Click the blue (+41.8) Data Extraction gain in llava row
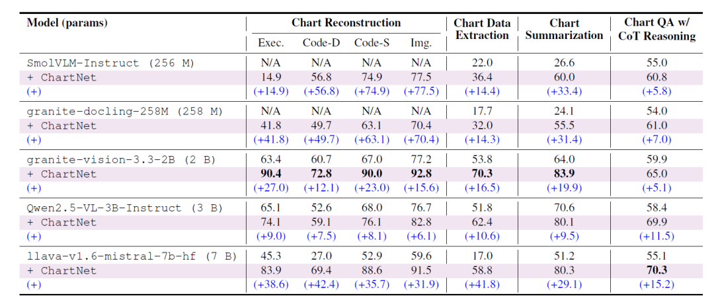 tap(482, 285)
